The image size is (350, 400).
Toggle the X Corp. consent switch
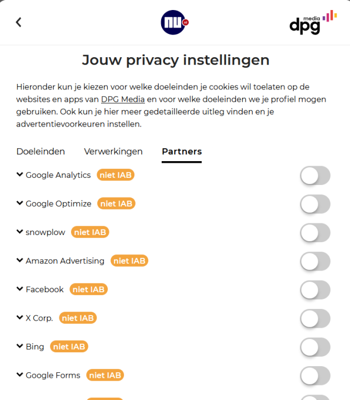[315, 318]
